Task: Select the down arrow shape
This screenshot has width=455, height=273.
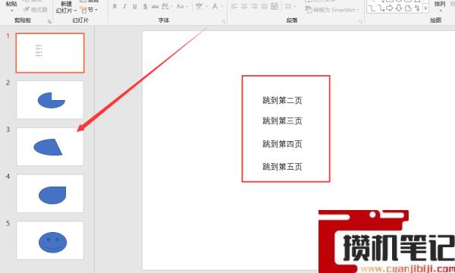Action: (399, 8)
